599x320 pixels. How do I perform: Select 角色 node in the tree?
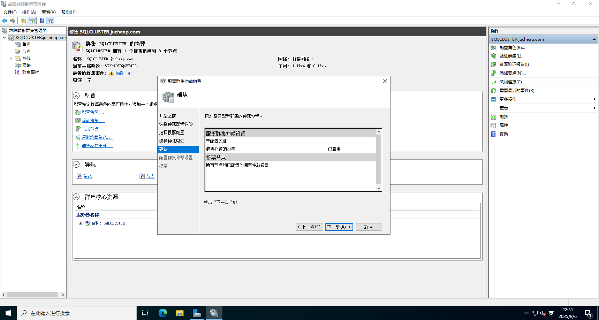26,44
